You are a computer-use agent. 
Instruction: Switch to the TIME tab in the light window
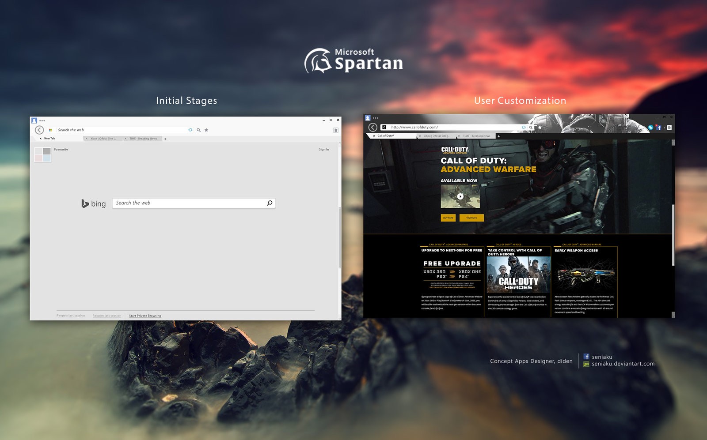pyautogui.click(x=143, y=139)
